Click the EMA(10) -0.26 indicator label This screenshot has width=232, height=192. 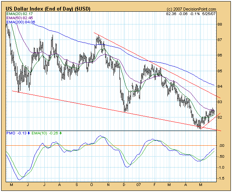click(45, 133)
